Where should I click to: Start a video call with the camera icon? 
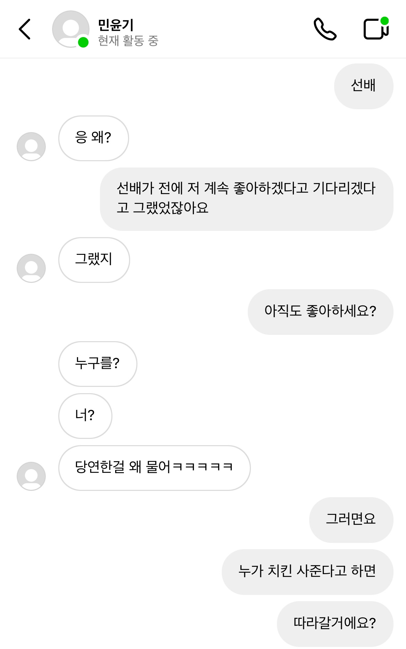(x=376, y=29)
